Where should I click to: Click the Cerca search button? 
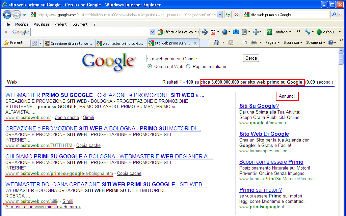point(251,58)
